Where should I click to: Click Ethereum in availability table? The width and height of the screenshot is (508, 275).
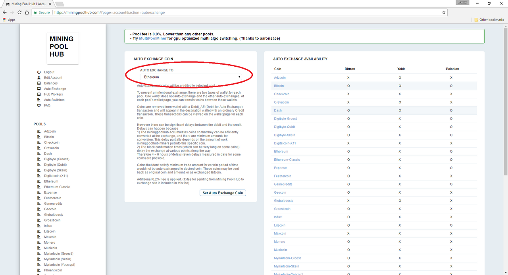[281, 152]
